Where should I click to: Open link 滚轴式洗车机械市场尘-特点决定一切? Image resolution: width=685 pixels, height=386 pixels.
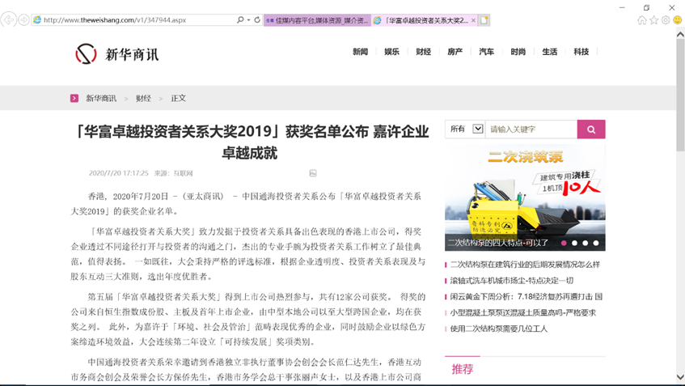tap(512, 281)
